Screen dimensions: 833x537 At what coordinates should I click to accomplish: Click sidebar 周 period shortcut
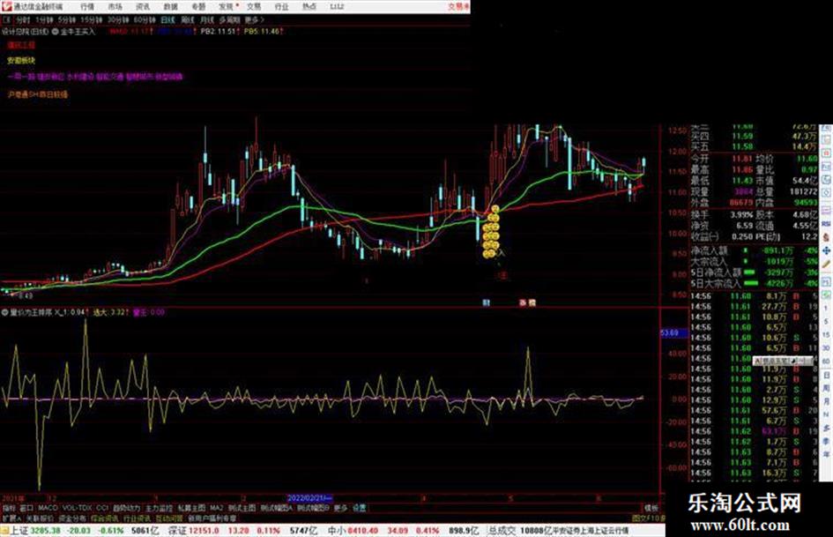(827, 389)
